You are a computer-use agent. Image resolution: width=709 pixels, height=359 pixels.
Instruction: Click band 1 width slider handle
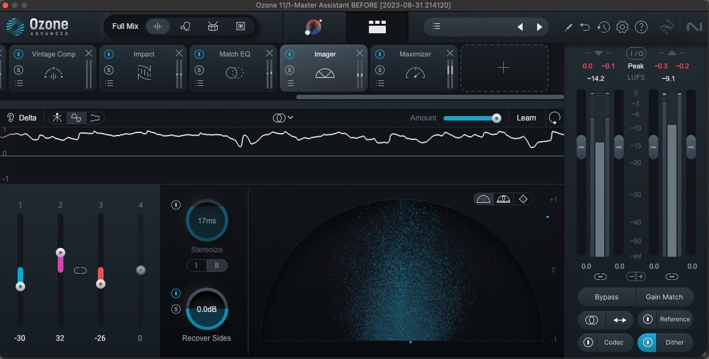20,286
